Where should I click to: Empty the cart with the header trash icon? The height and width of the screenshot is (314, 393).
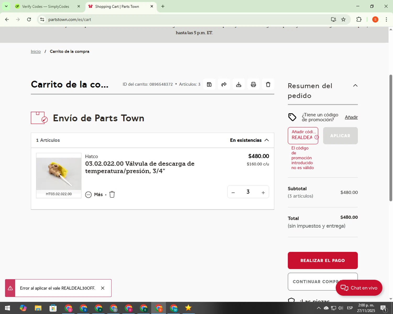click(268, 84)
